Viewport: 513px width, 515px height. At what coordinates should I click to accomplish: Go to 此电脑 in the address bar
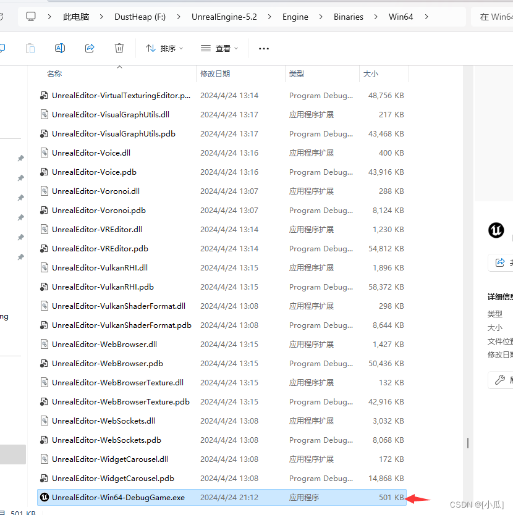tap(76, 17)
